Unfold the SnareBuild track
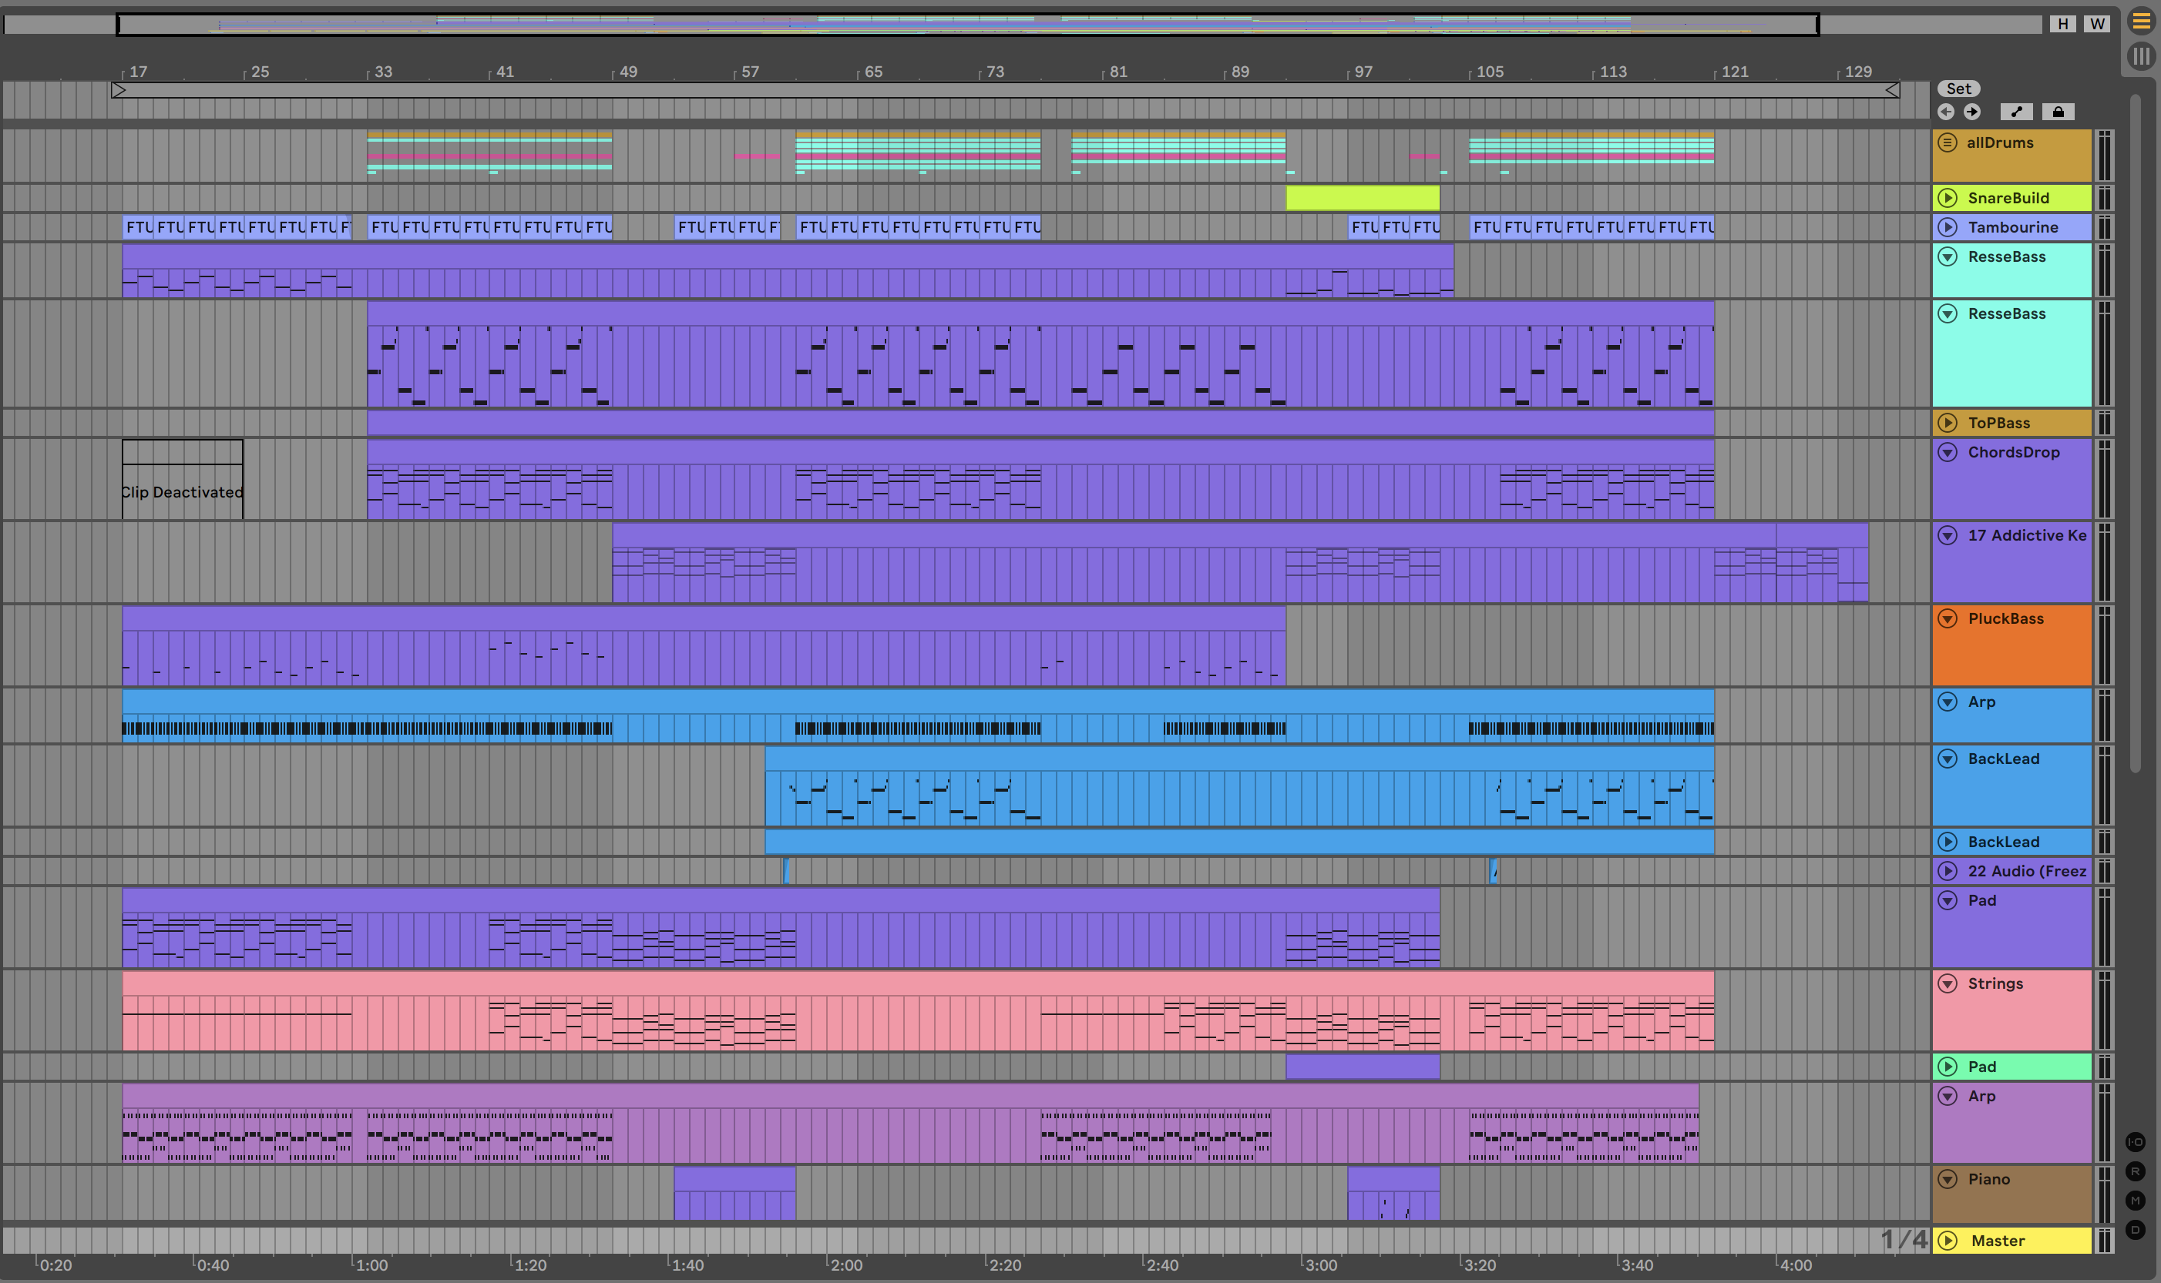Image resolution: width=2161 pixels, height=1283 pixels. coord(1948,198)
